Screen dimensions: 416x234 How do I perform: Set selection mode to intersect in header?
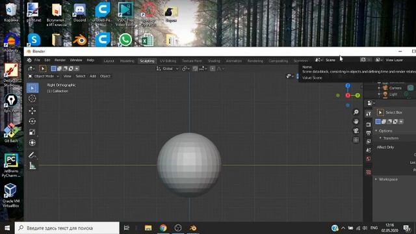click(x=77, y=68)
